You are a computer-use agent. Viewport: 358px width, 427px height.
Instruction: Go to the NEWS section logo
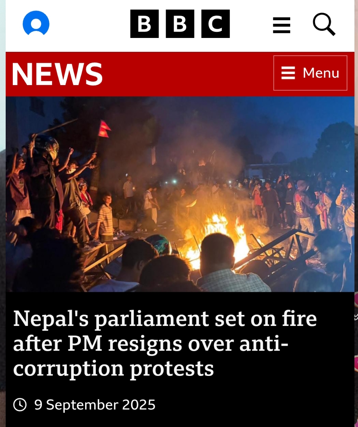57,74
